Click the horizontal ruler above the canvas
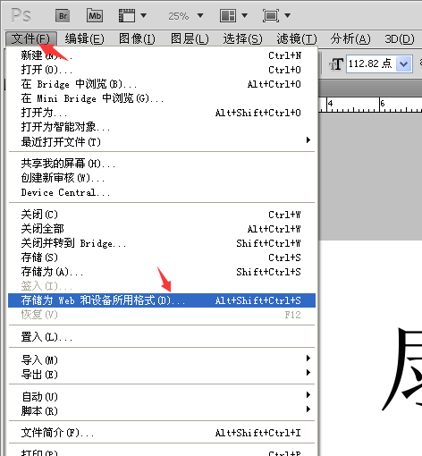The height and width of the screenshot is (456, 422). [370, 105]
